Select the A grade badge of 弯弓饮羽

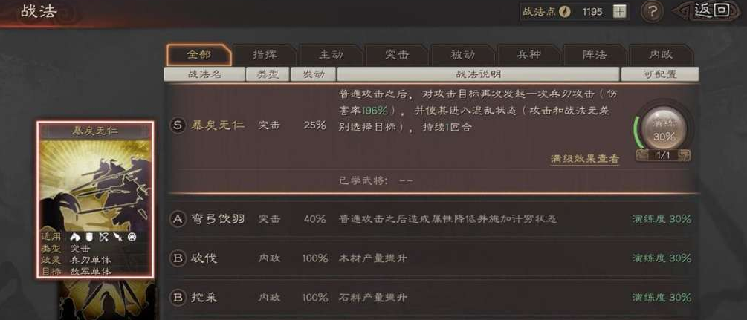click(178, 219)
